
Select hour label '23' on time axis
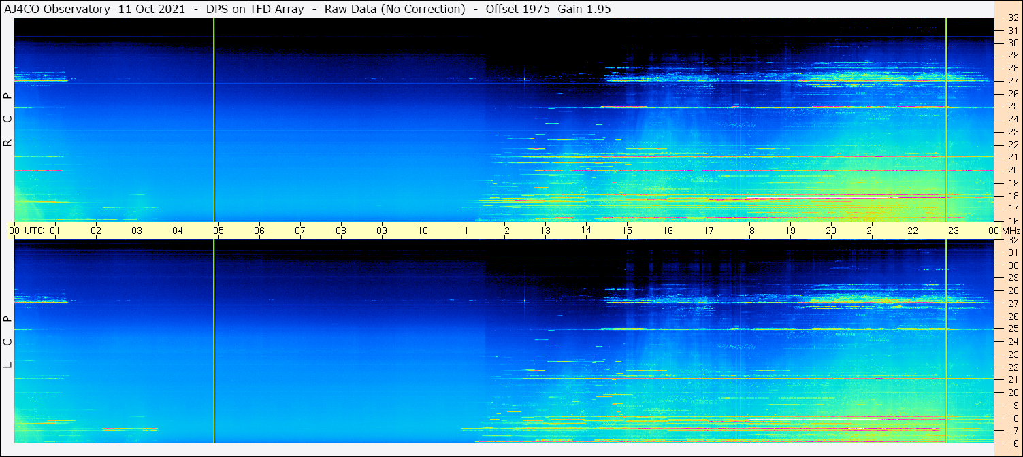coord(954,231)
